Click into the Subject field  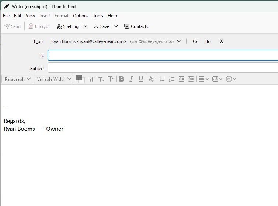(163, 68)
